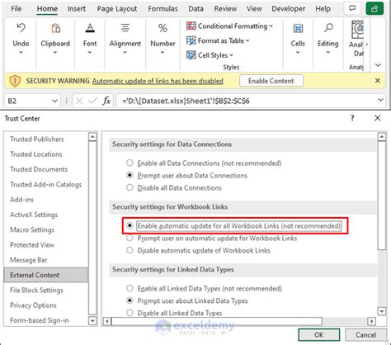Switch to the Data tab
391x345 pixels.
195,9
